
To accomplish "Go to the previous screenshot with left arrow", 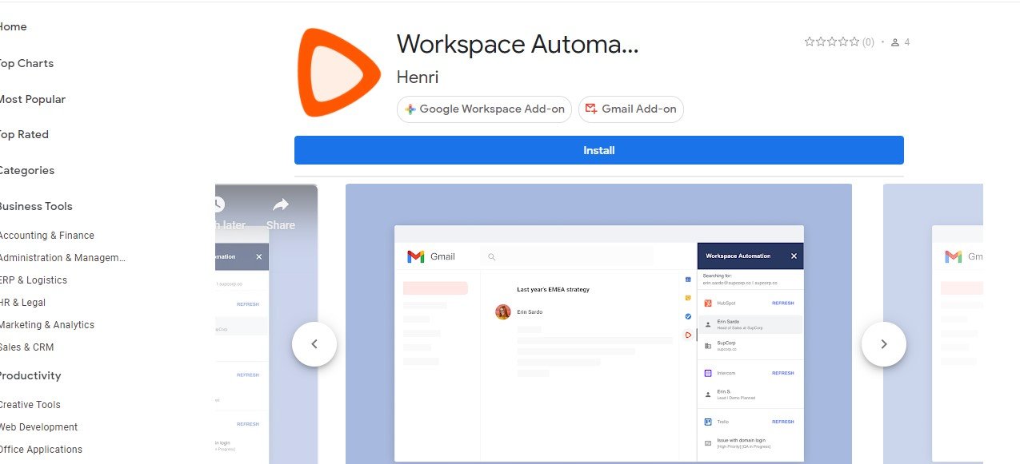I will (314, 344).
